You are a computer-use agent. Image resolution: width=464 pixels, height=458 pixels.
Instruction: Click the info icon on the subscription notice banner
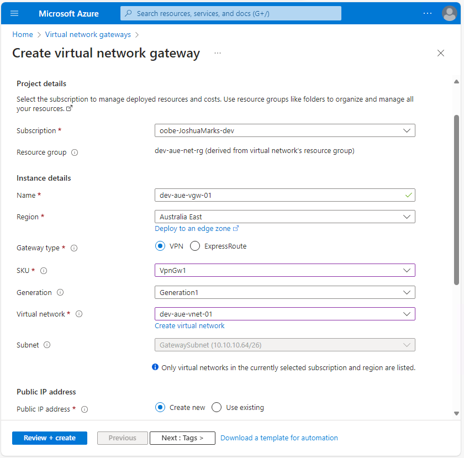pyautogui.click(x=155, y=367)
